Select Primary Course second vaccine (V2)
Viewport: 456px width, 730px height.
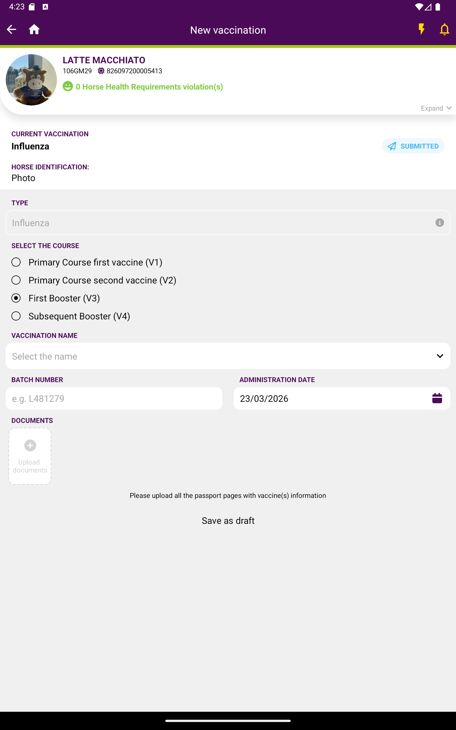click(16, 280)
